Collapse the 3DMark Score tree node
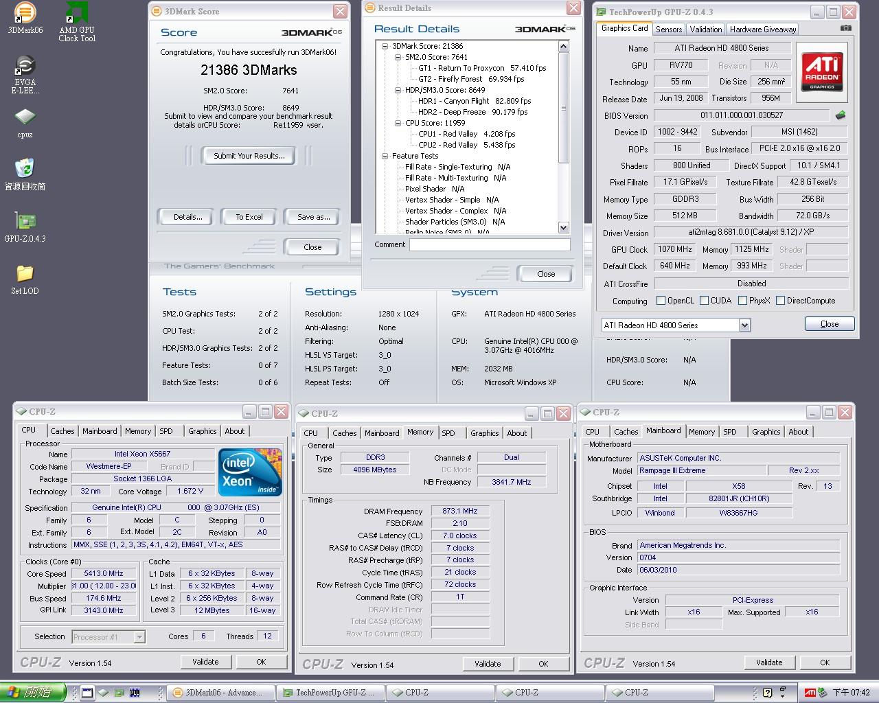The width and height of the screenshot is (879, 703). [x=385, y=46]
